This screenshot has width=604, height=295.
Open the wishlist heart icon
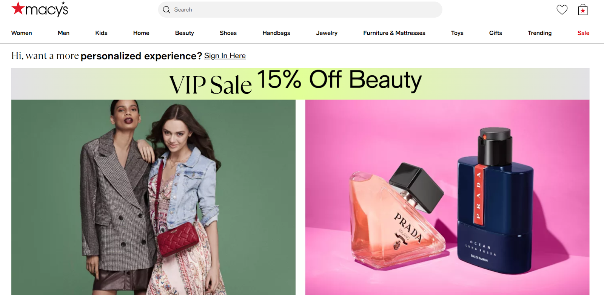coord(562,9)
